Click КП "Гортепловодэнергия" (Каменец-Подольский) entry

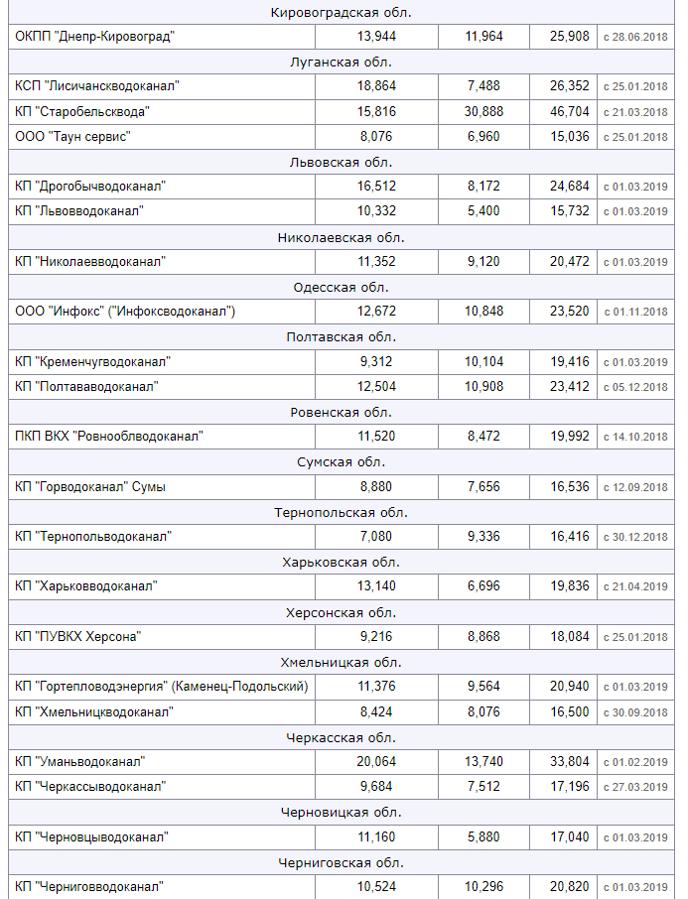(162, 687)
